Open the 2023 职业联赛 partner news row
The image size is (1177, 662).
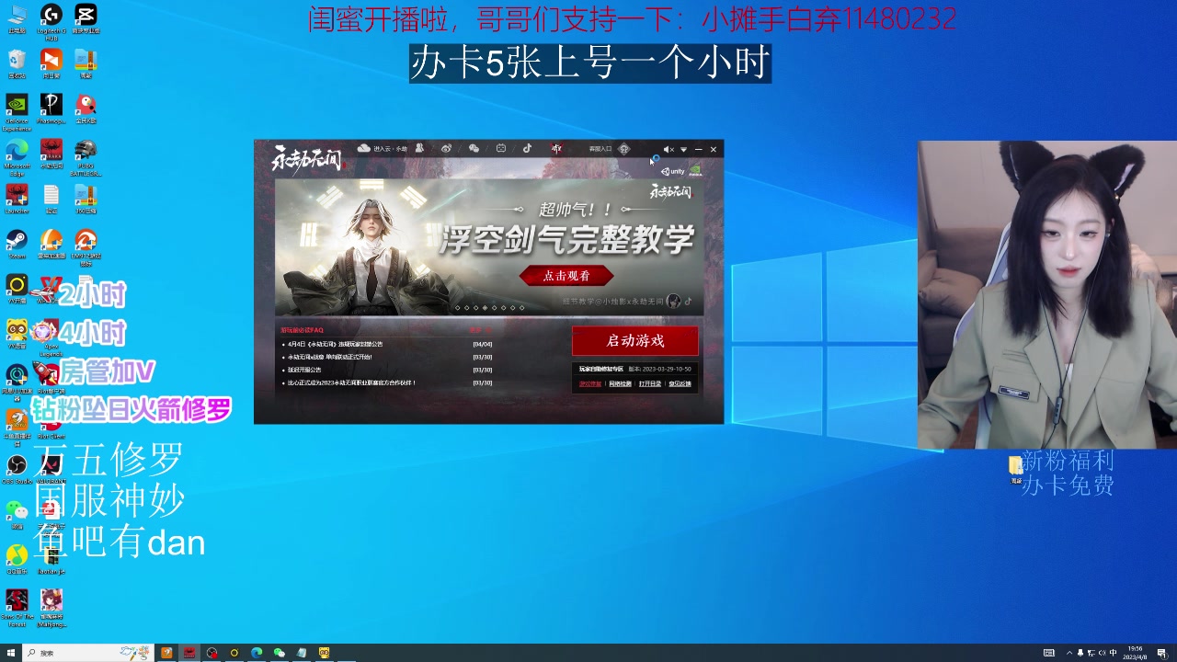tap(387, 382)
